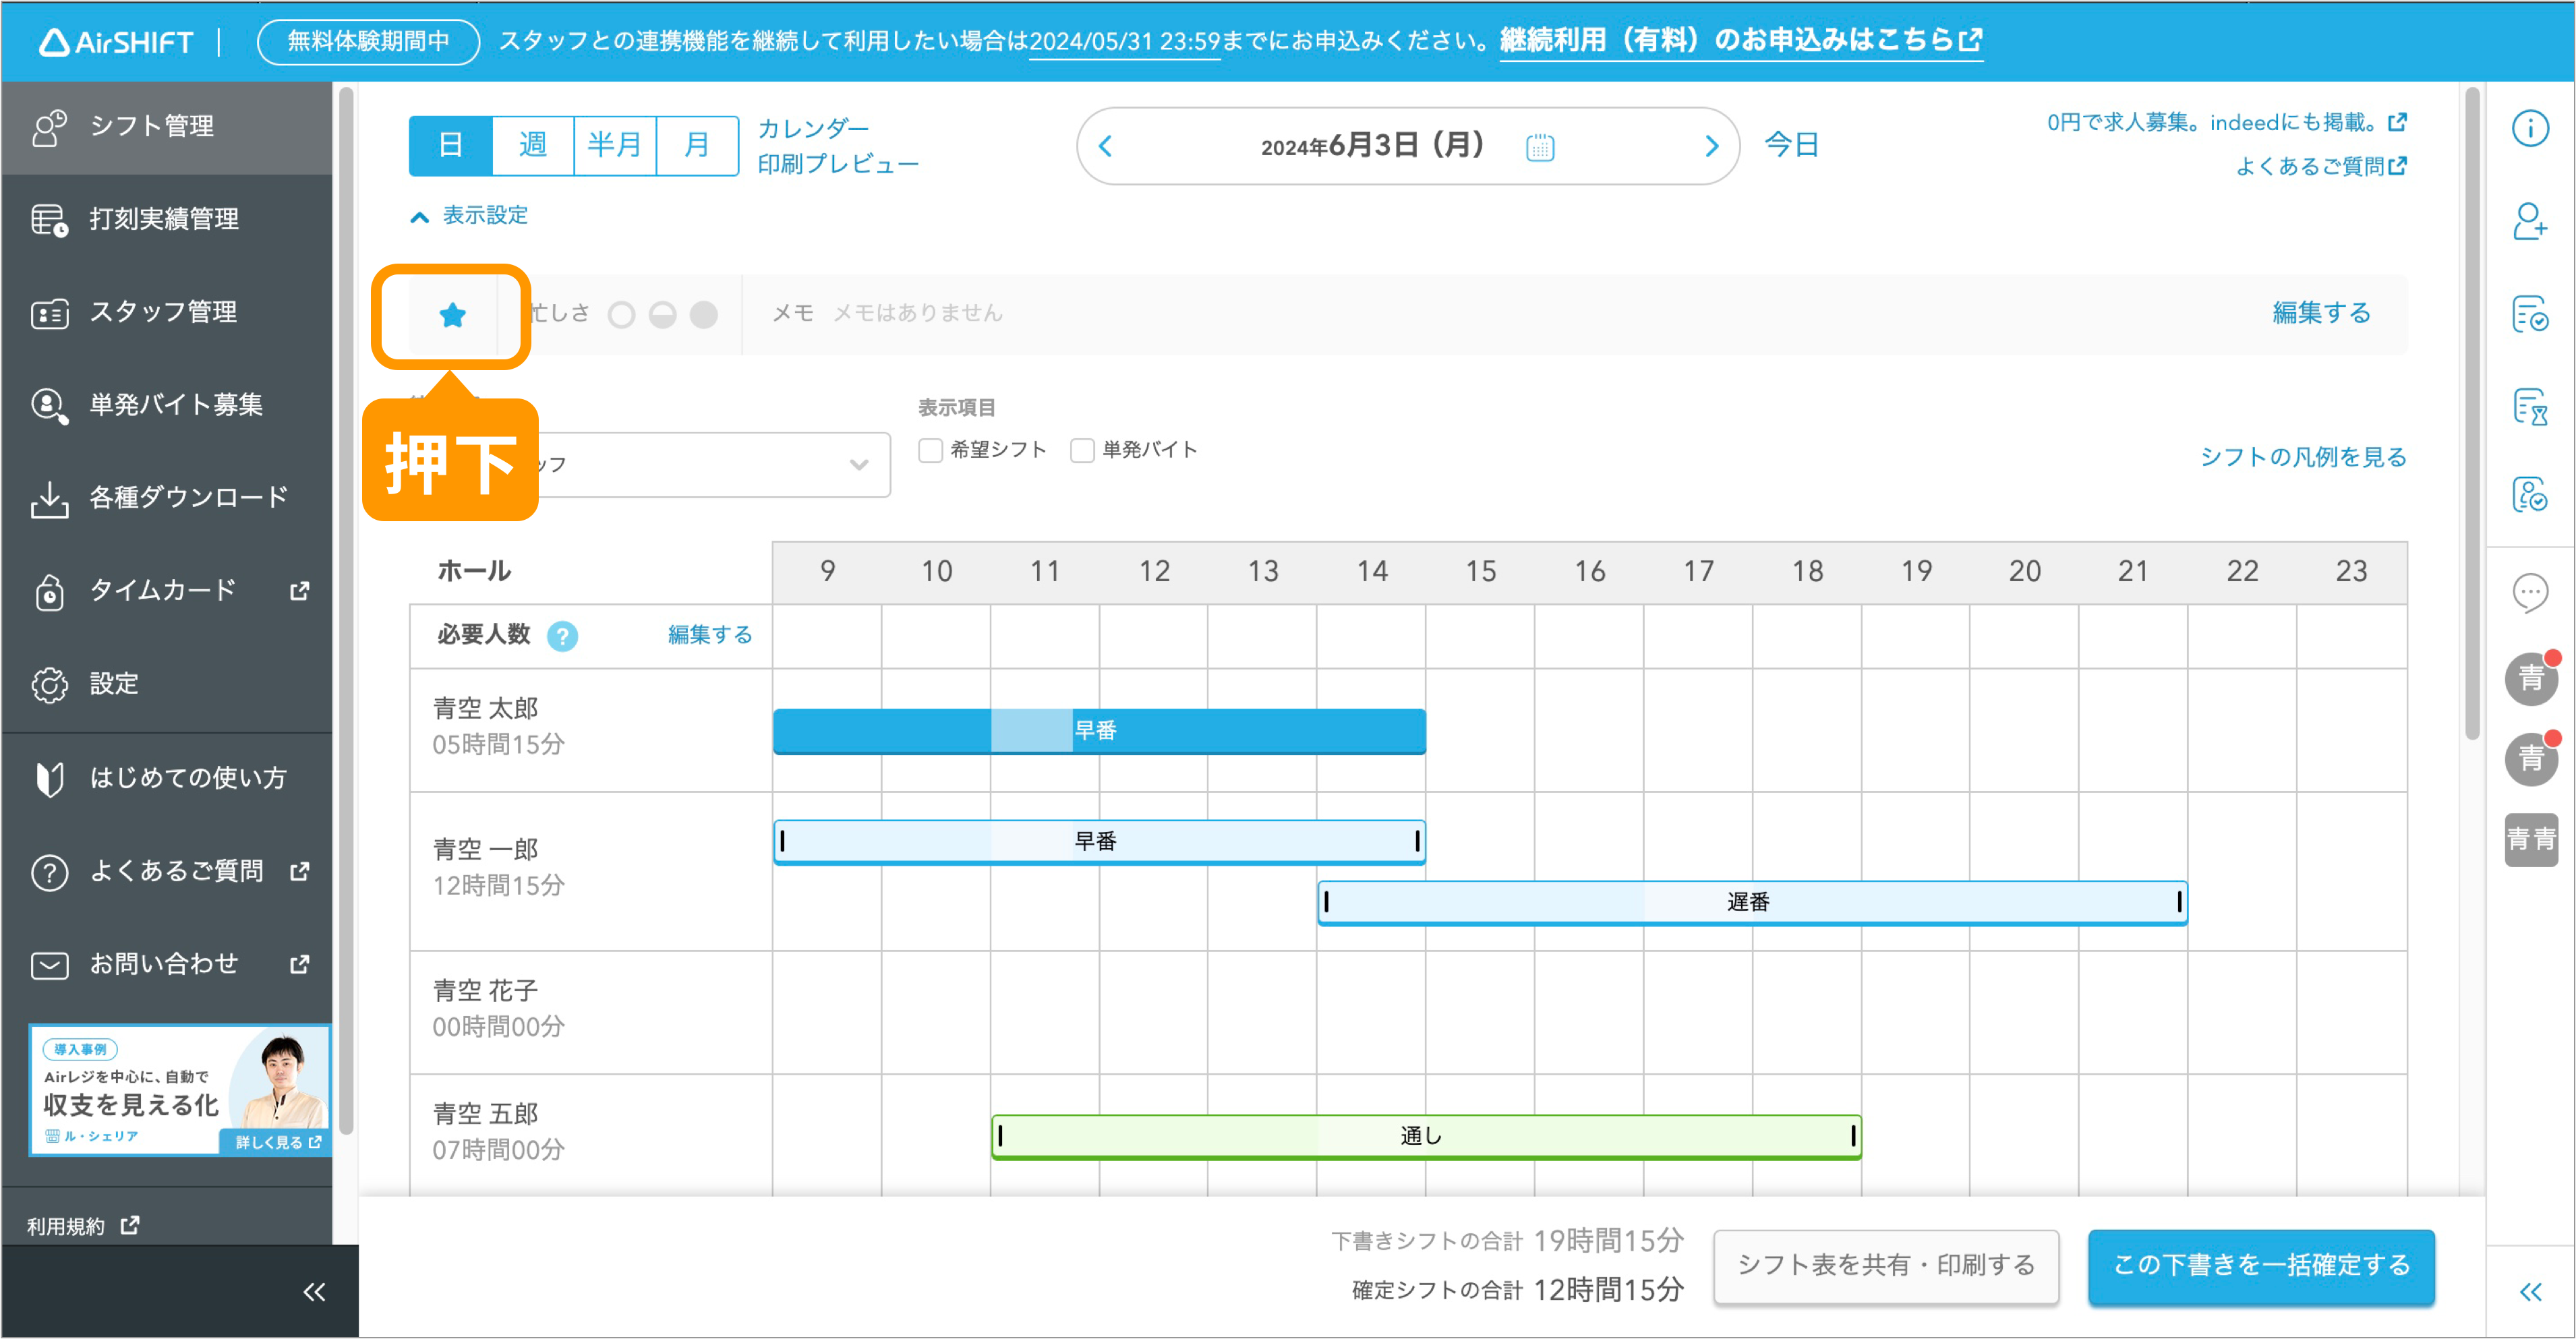Screen dimensions: 2576x1339
Task: Click the 青空 花子 staff name
Action: pyautogui.click(x=486, y=991)
